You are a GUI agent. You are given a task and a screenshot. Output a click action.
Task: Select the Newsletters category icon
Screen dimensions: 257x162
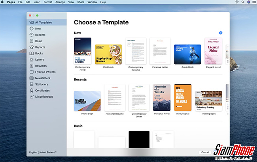32,78
